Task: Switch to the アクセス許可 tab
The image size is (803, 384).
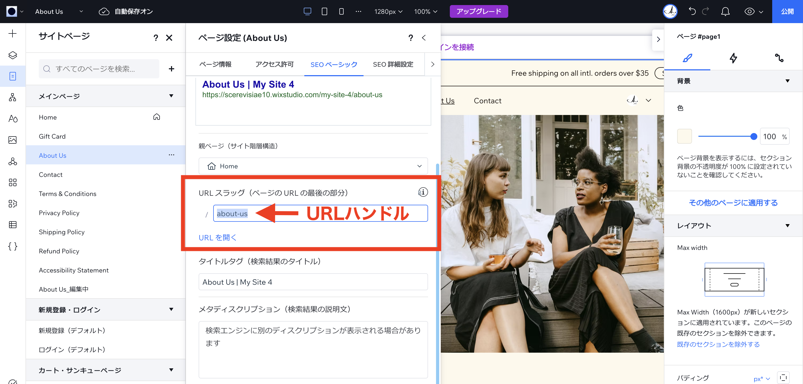Action: pos(274,64)
